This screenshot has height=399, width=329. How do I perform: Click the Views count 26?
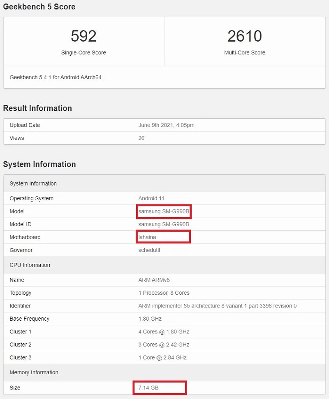coord(141,138)
